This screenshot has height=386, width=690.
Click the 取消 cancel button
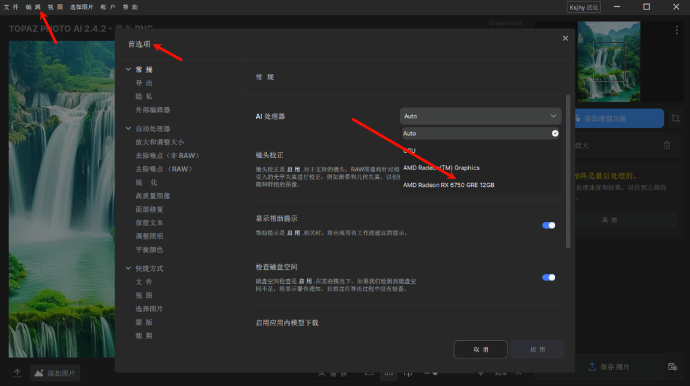click(x=480, y=350)
